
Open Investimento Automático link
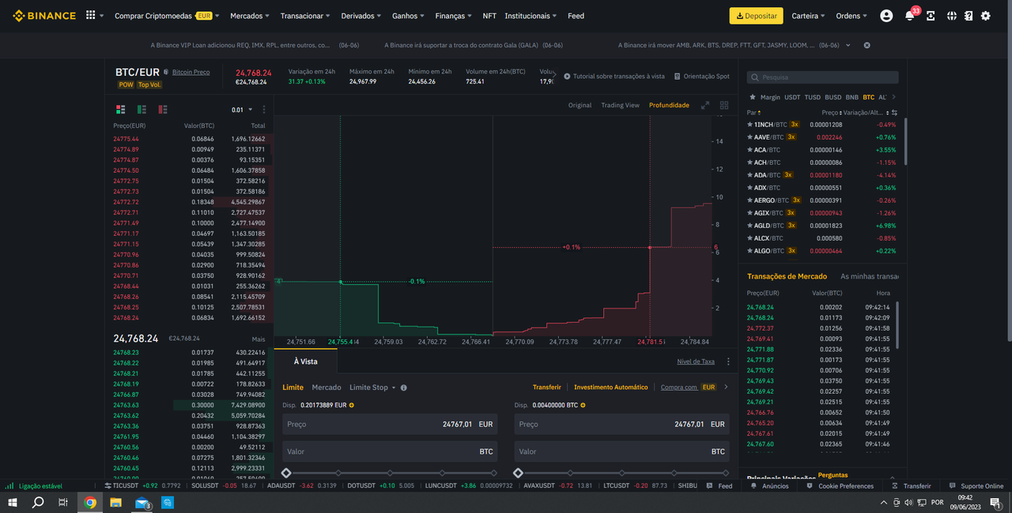click(x=610, y=388)
